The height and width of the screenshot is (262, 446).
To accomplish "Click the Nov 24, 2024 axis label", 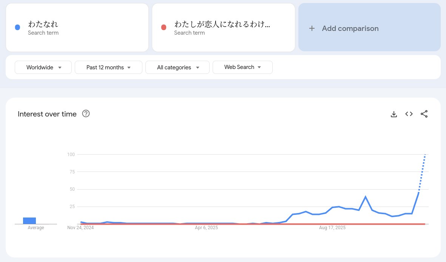I will tap(81, 228).
